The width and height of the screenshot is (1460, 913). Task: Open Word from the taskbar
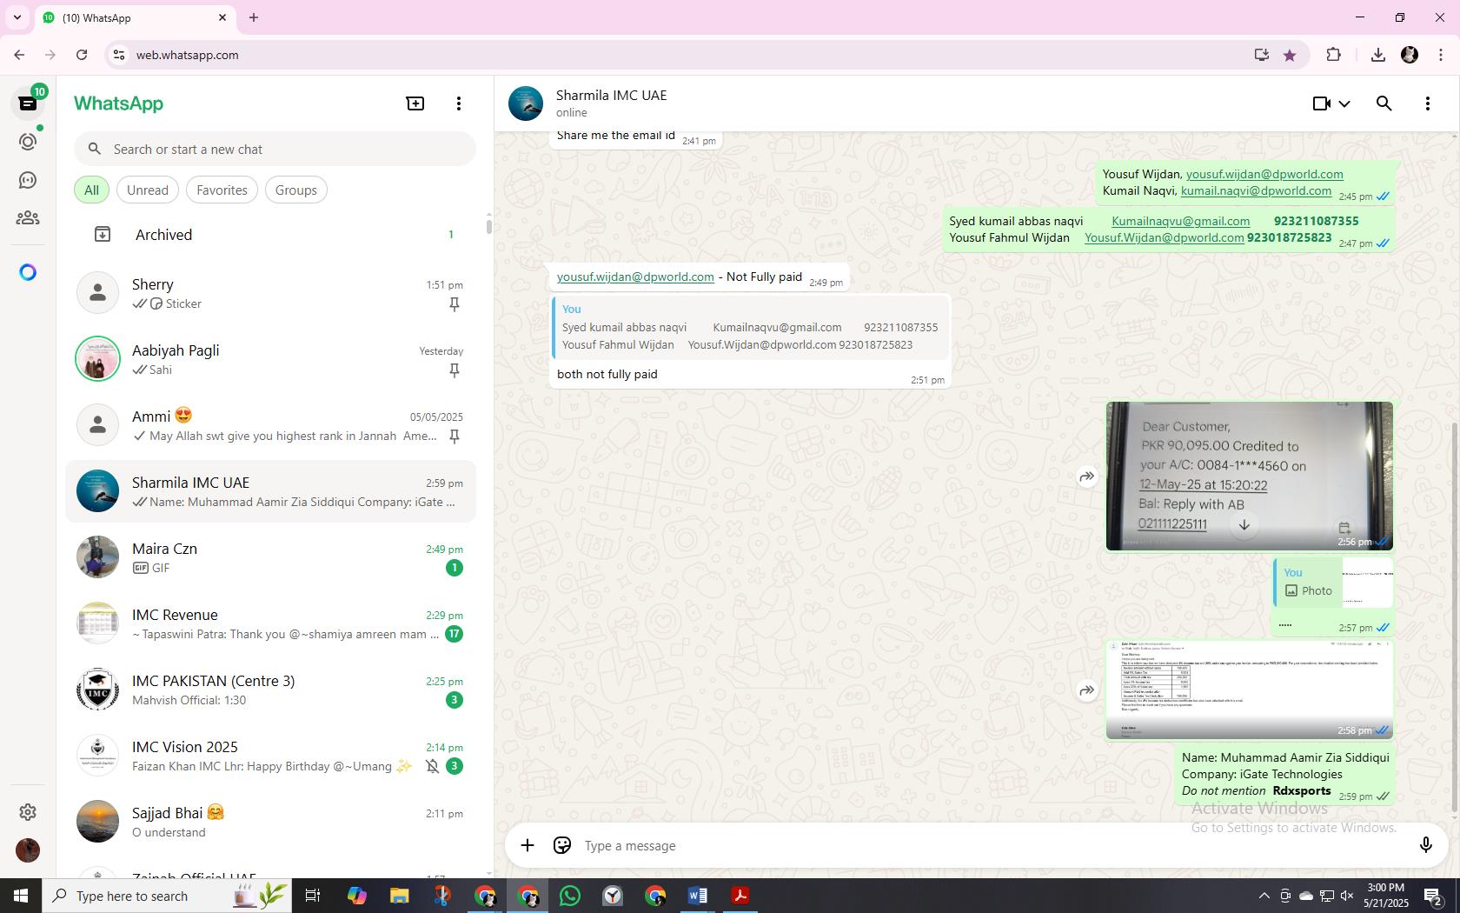pos(698,896)
